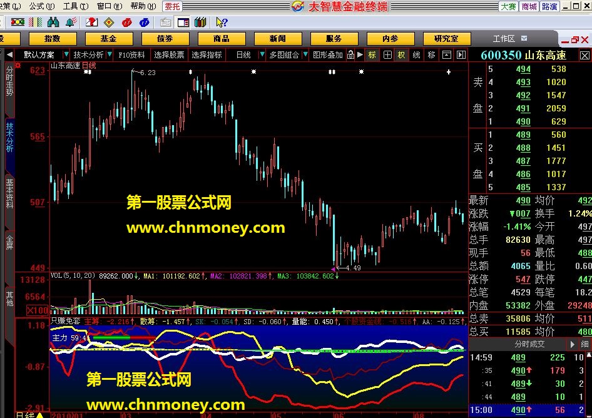This screenshot has height=418, width=592.
Task: Open the 帮助(H) menu
Action: pos(143,6)
